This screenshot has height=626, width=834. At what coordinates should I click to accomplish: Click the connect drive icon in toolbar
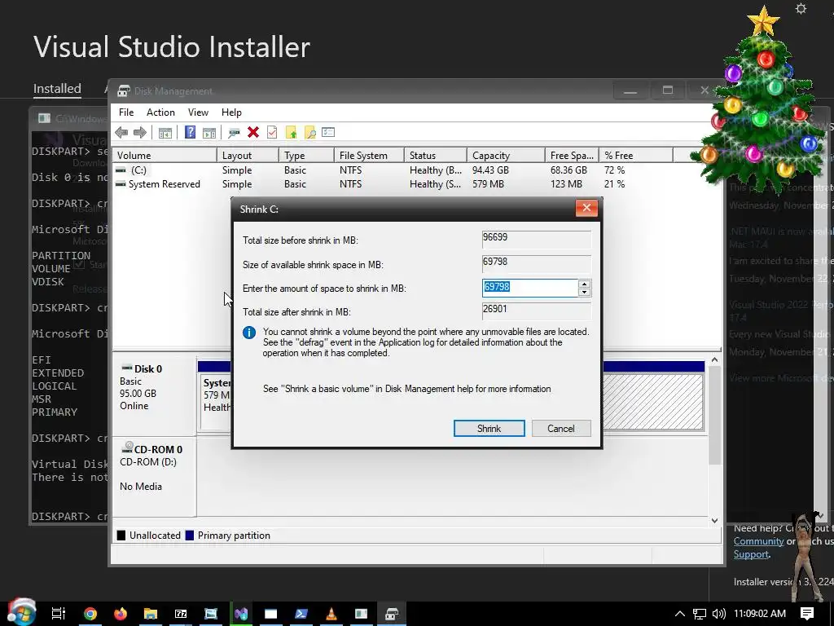click(234, 133)
